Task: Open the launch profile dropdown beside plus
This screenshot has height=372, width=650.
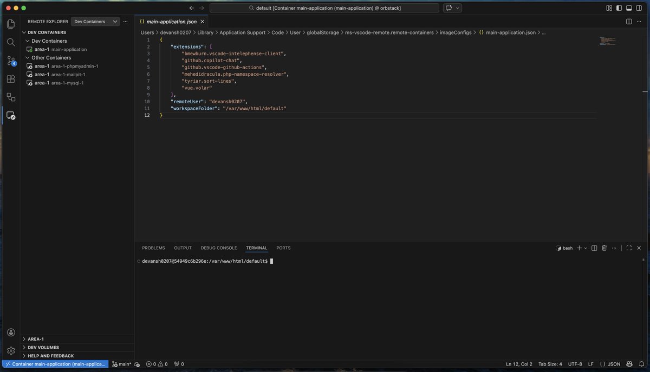Action: click(x=586, y=248)
